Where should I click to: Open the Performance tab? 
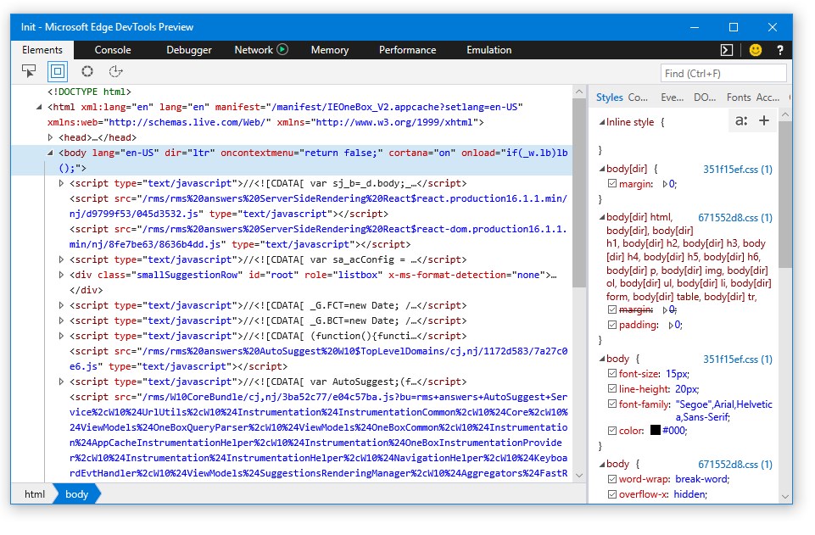407,50
